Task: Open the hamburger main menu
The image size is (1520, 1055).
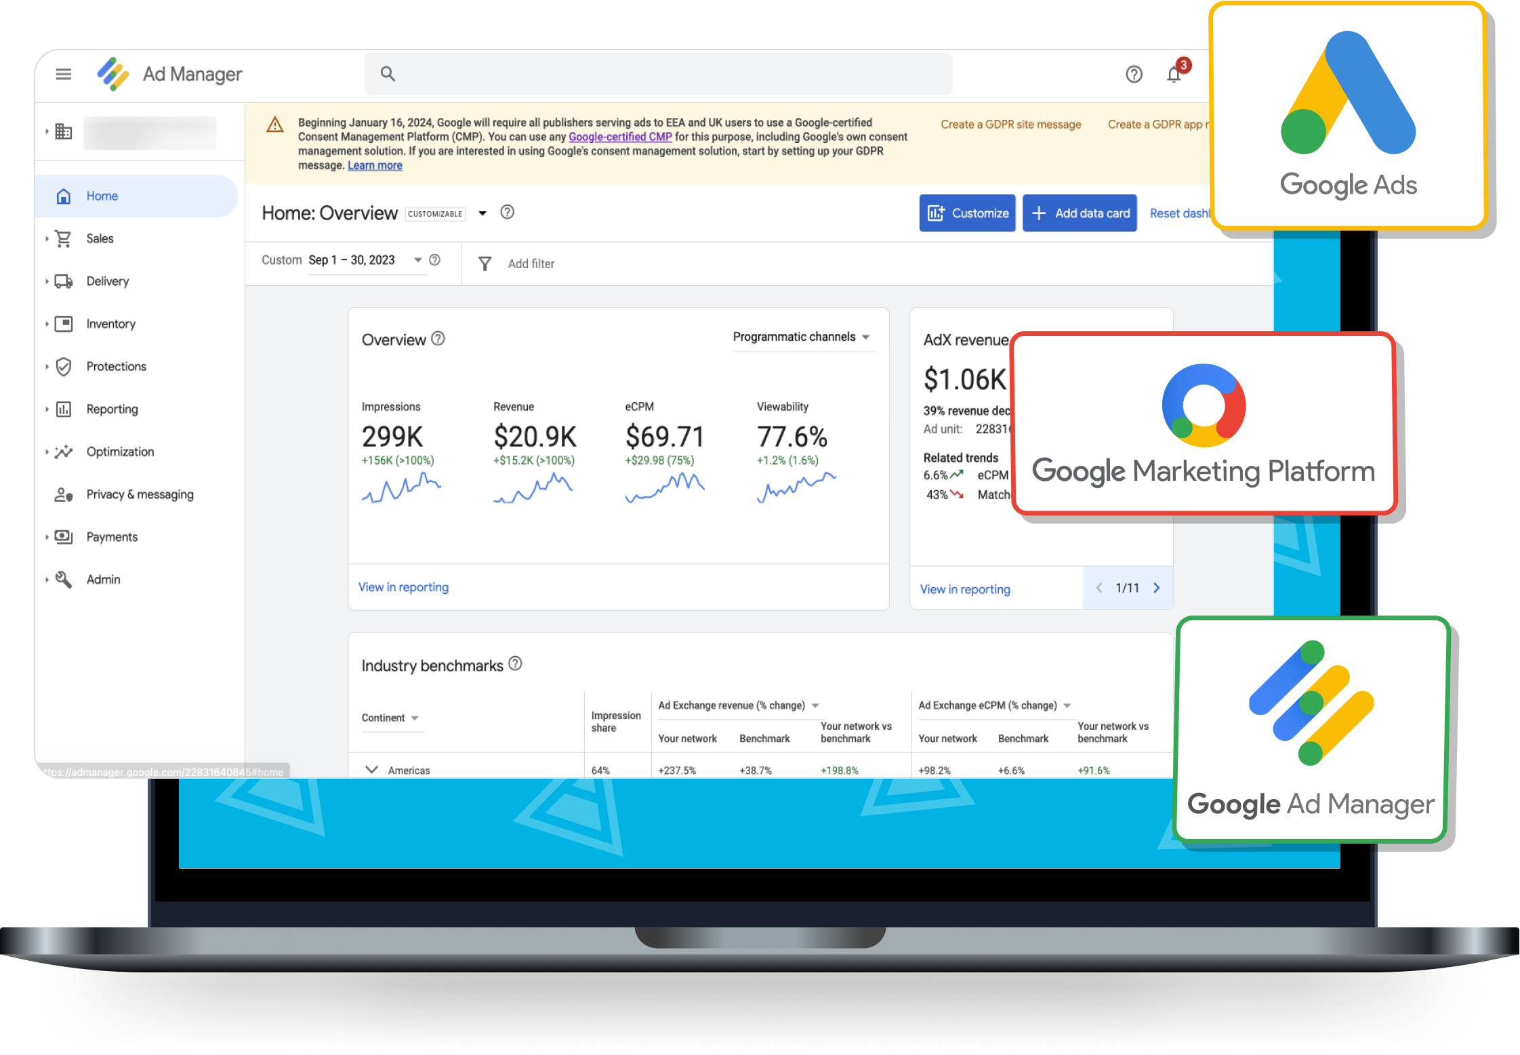Action: pyautogui.click(x=63, y=74)
